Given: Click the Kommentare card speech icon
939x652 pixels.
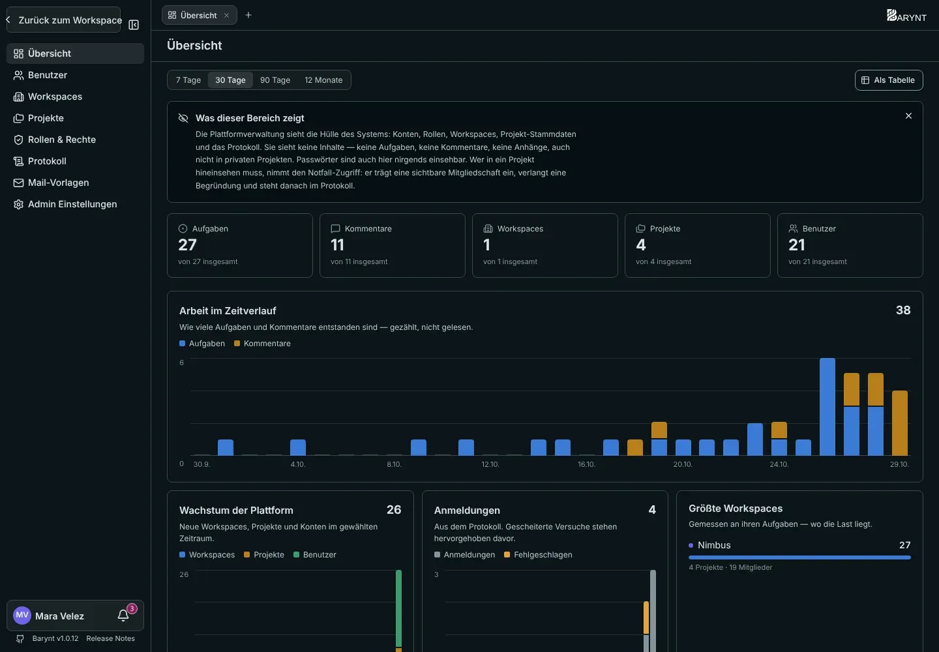Looking at the screenshot, I should pos(335,229).
